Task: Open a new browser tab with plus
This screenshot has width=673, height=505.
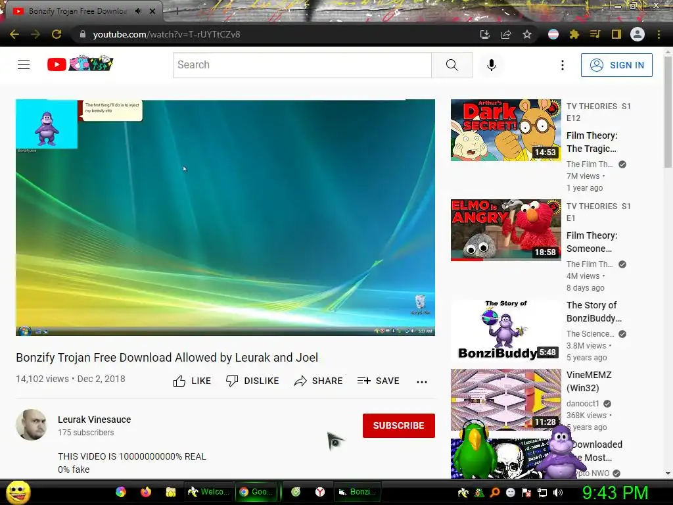Action: [x=177, y=12]
